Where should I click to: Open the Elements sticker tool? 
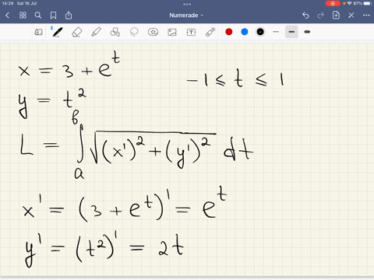click(x=153, y=32)
